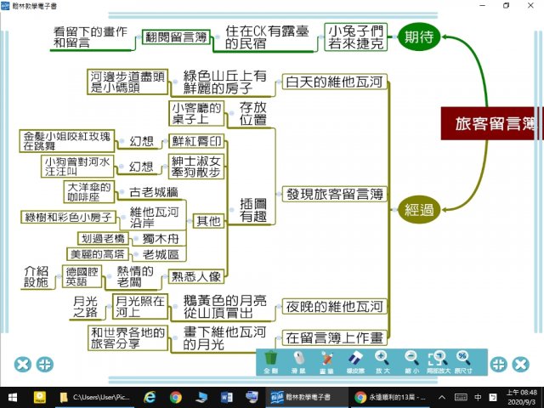The height and width of the screenshot is (408, 544).
Task: Zoom out with the 縮小 magnifier
Action: [x=411, y=359]
